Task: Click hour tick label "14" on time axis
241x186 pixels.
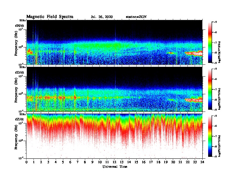Action: pos(129,162)
